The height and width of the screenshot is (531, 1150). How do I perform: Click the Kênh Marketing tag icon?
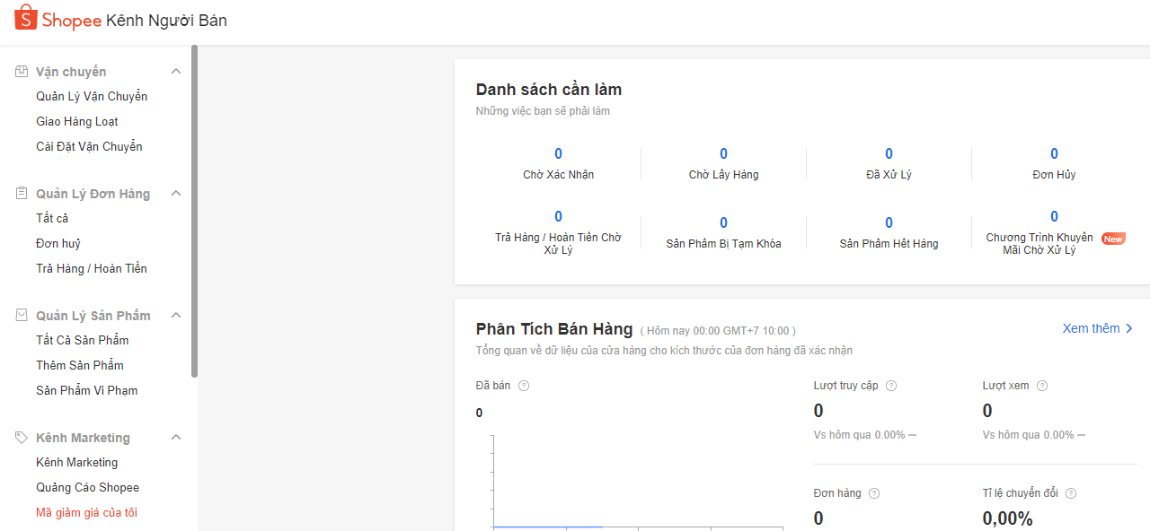pos(22,438)
